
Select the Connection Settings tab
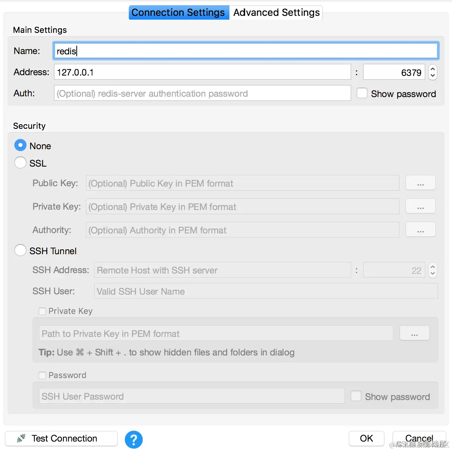179,12
